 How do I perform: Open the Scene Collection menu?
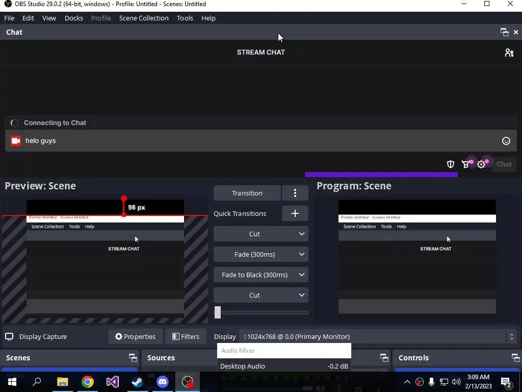click(144, 18)
